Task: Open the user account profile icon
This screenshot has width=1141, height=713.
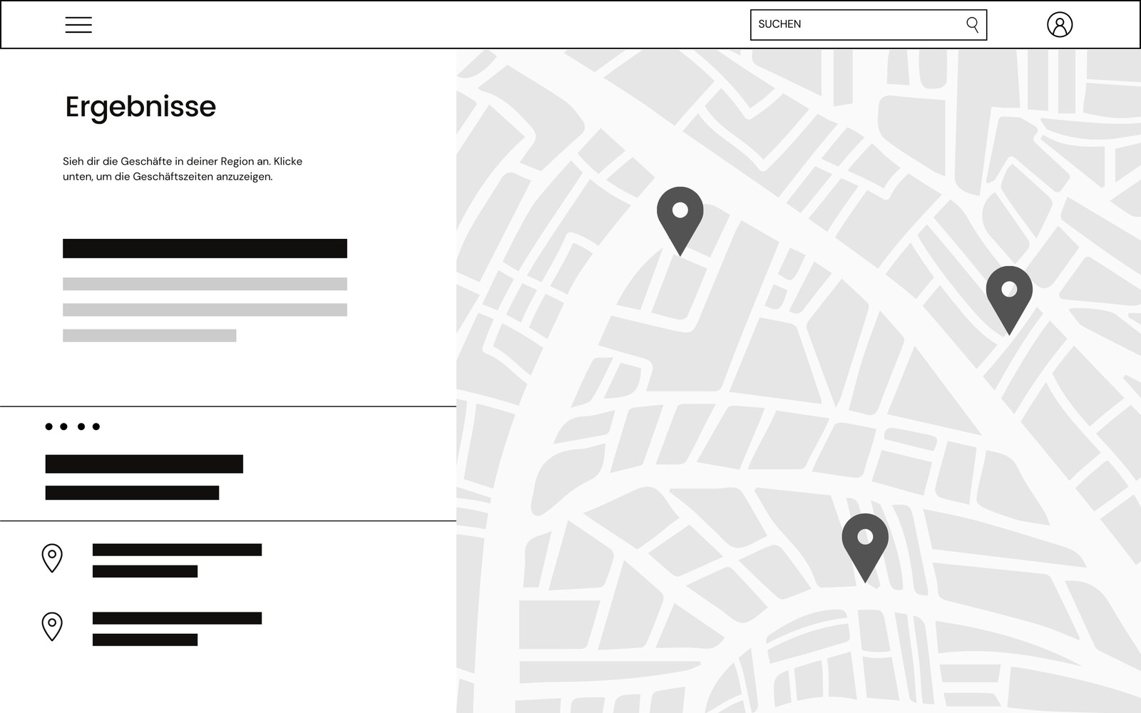Action: [x=1060, y=24]
